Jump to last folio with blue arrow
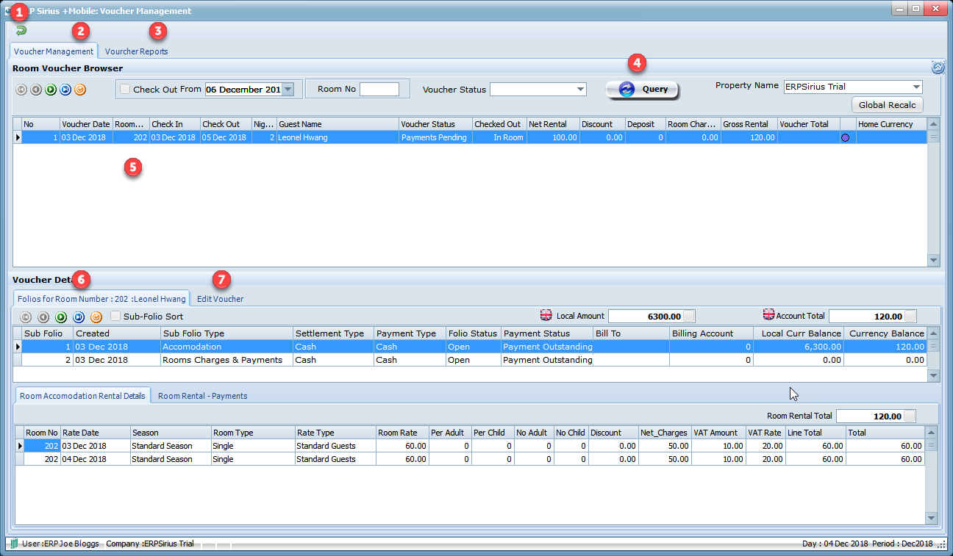 (x=79, y=317)
